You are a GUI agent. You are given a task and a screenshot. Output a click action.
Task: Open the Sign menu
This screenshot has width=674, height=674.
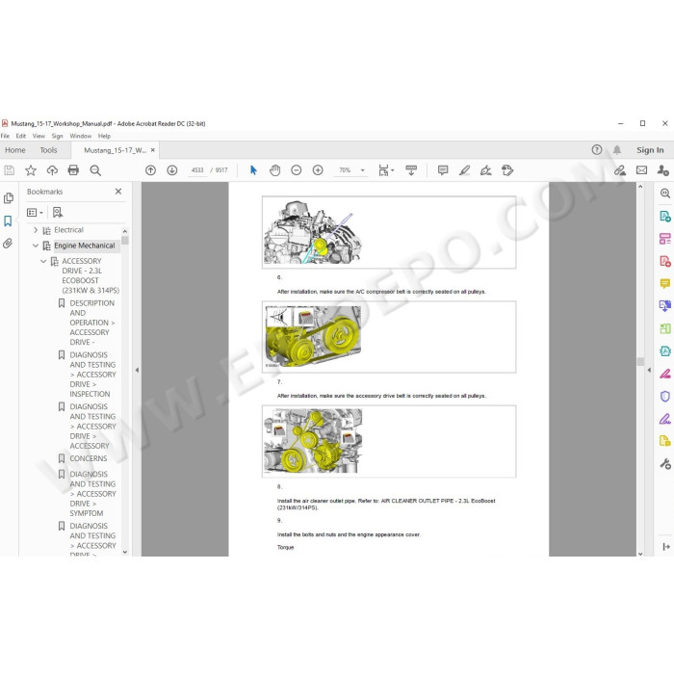point(57,136)
